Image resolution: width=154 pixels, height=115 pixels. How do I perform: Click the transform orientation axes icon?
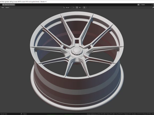(x=64, y=7)
